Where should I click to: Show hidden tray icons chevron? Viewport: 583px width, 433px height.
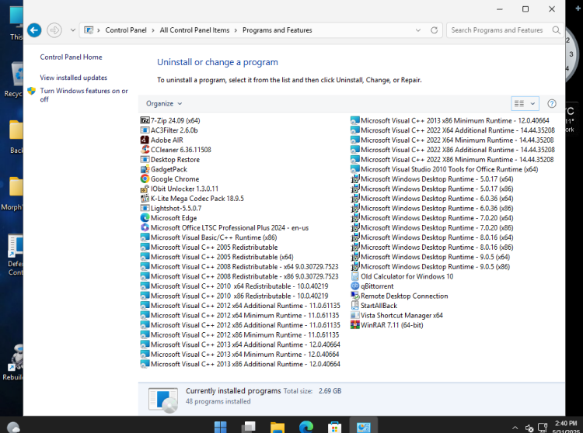click(515, 428)
